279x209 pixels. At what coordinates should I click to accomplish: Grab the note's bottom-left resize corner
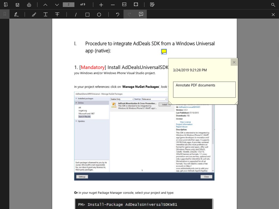[170, 103]
